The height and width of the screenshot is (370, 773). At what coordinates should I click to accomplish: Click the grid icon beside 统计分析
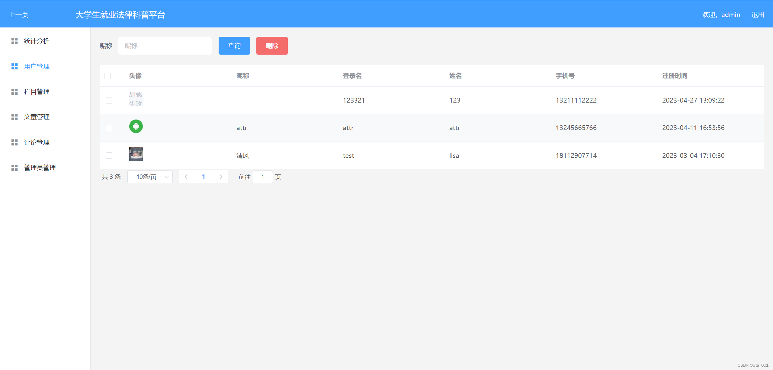coord(14,41)
